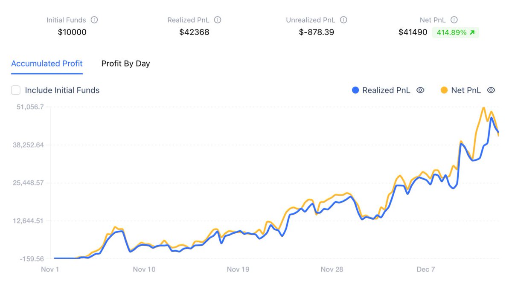Switch to the Profit By Day tab
This screenshot has width=512, height=290.
(125, 63)
